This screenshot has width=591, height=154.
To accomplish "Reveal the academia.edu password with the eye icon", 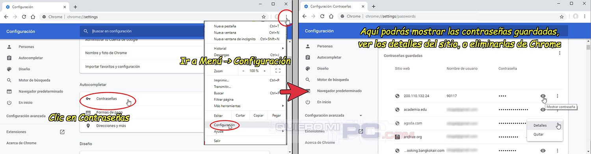I will tap(543, 109).
